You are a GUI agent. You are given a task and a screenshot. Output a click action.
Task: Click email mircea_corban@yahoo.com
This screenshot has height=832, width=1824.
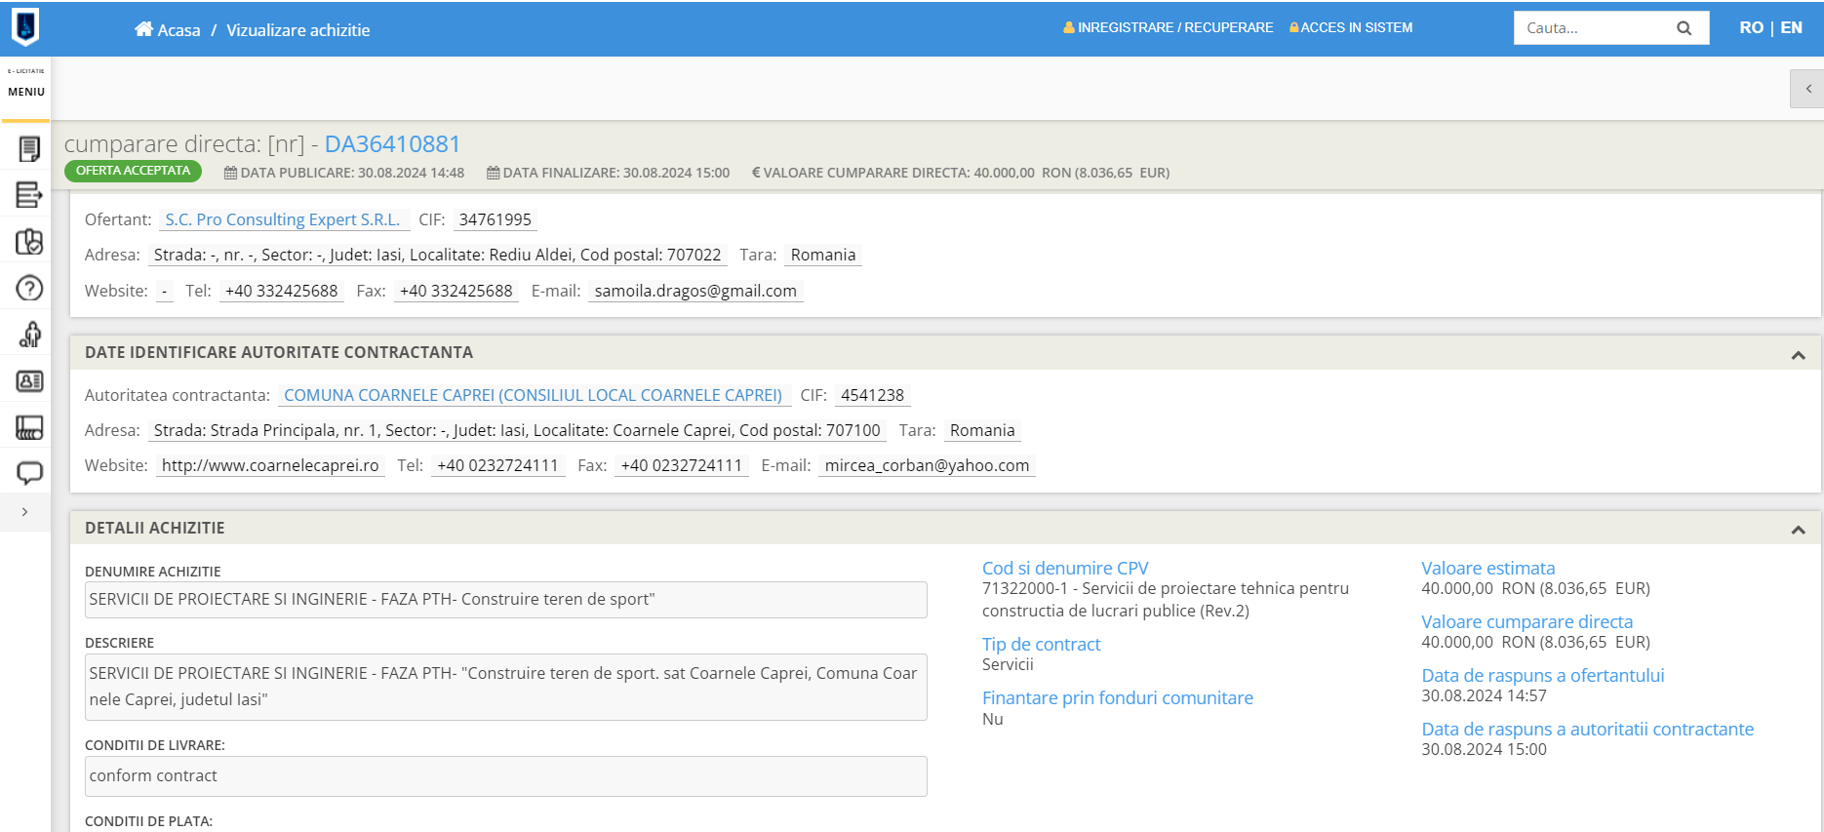pos(927,465)
